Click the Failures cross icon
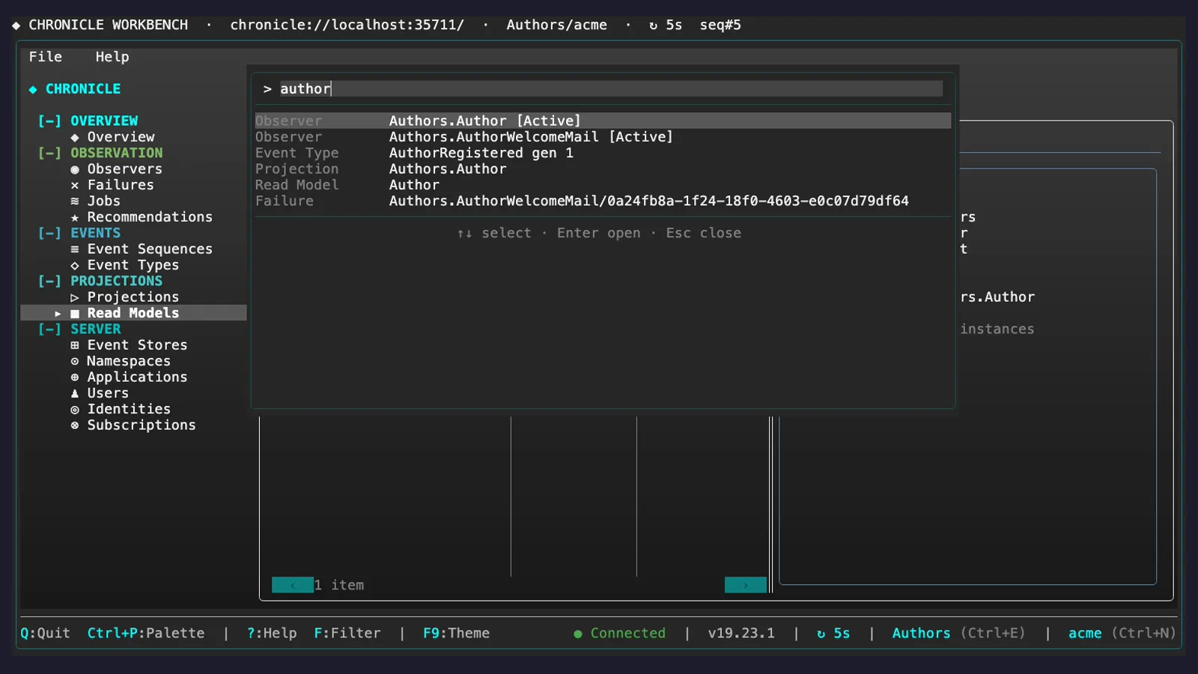This screenshot has height=674, width=1198. 75,185
